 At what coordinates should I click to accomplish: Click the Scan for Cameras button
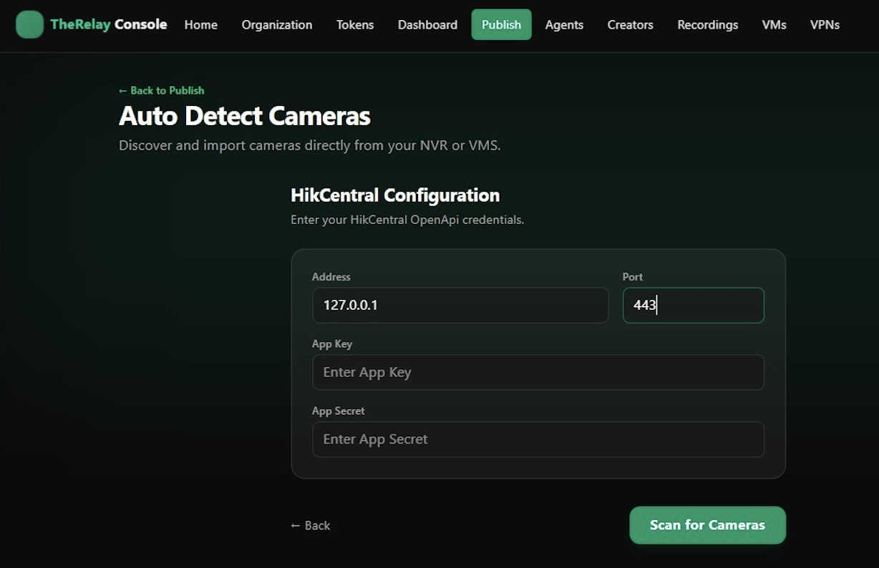click(706, 524)
